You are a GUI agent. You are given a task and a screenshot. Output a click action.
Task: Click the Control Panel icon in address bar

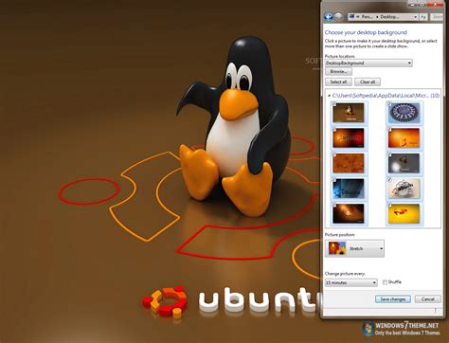[352, 17]
